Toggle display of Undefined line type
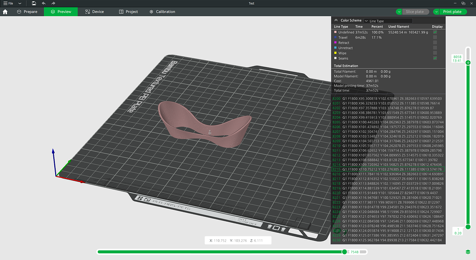The image size is (476, 260). (x=435, y=32)
